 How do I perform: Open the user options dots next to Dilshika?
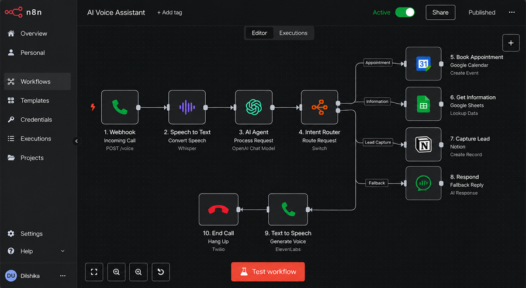[63, 276]
